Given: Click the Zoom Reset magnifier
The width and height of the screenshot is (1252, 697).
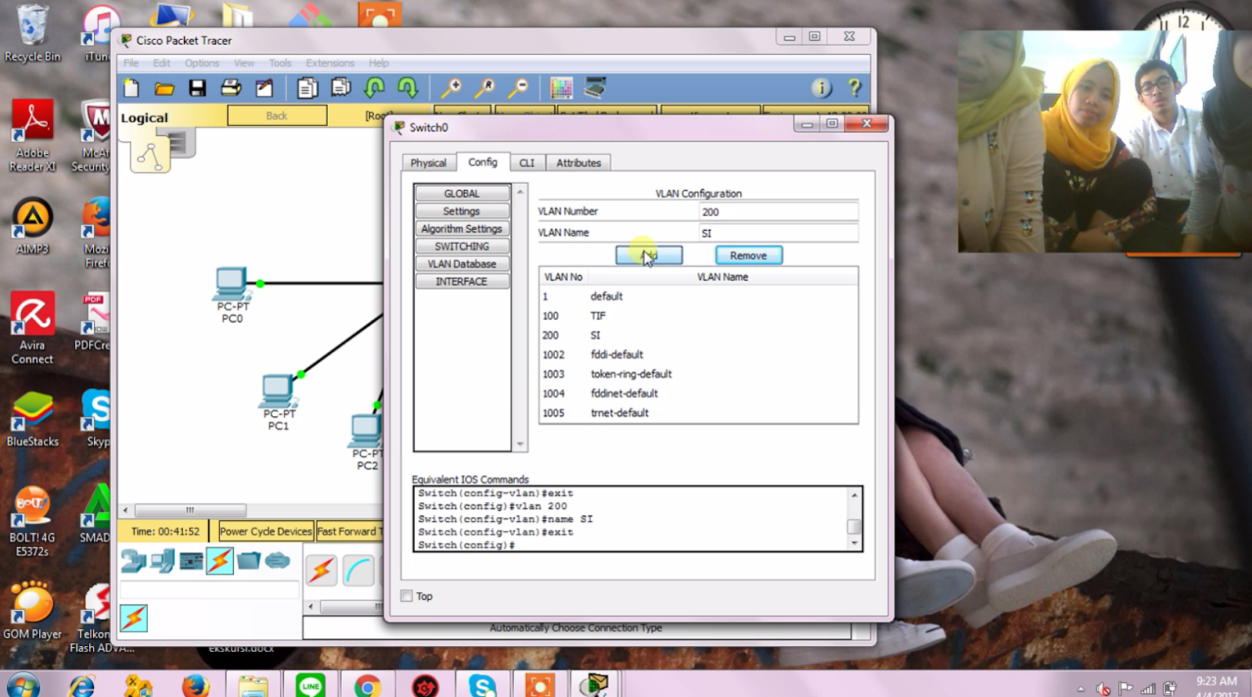Looking at the screenshot, I should (x=484, y=88).
